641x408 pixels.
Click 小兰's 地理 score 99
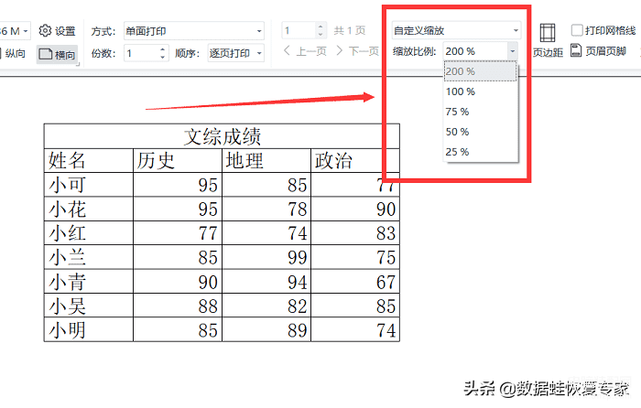click(266, 257)
